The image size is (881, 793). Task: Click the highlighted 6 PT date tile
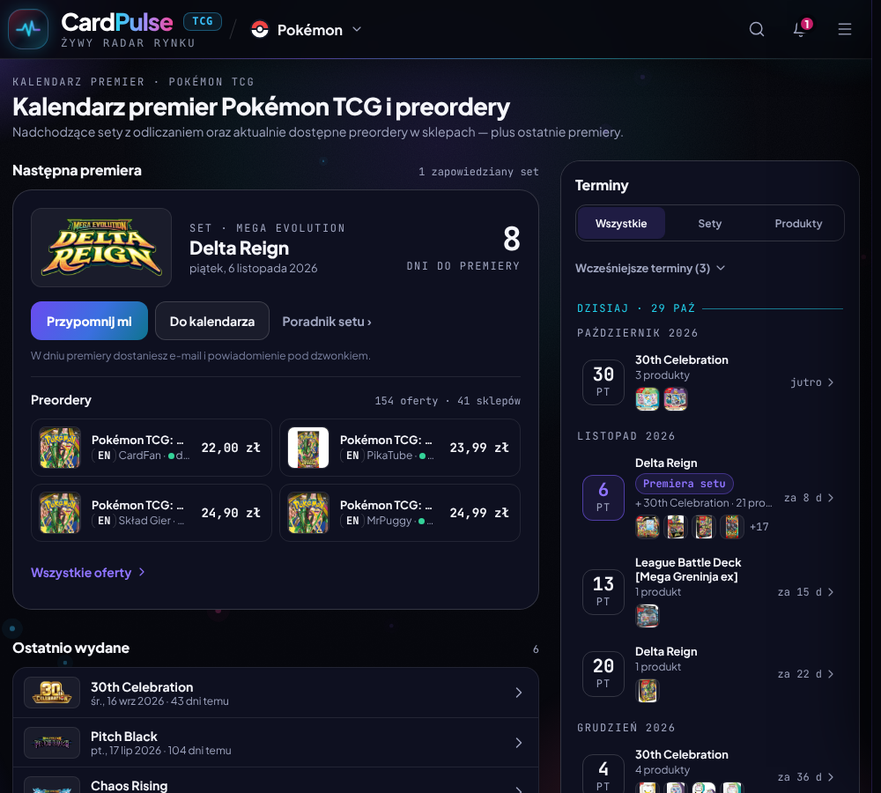603,498
